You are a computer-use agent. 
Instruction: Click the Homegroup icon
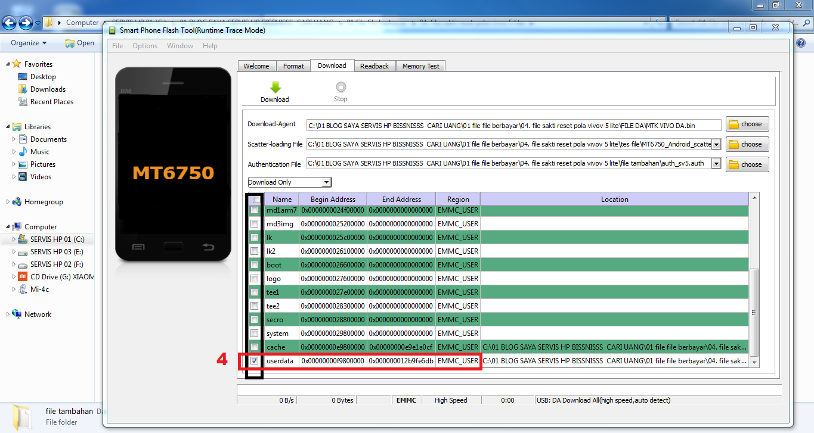pos(17,202)
